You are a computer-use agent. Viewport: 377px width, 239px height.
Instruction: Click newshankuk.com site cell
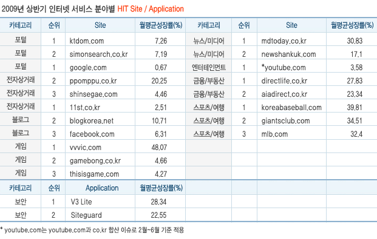(x=288, y=54)
